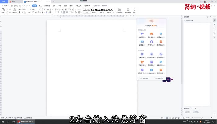The width and height of the screenshot is (217, 124).
Task: Toggle 全半角切换 full/half width
Action: point(152,55)
